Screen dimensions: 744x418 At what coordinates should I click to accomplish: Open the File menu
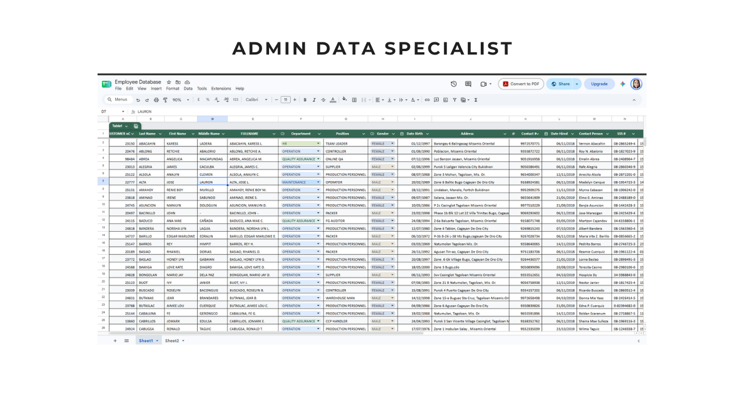(x=118, y=89)
